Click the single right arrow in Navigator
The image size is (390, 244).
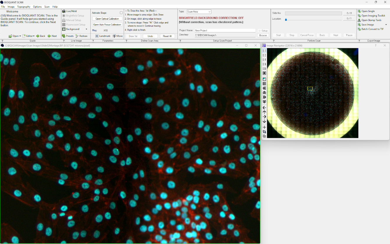click(x=264, y=117)
